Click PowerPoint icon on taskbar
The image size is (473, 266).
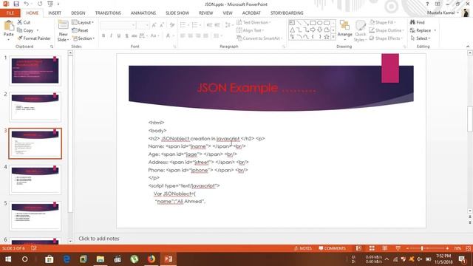tap(169, 259)
